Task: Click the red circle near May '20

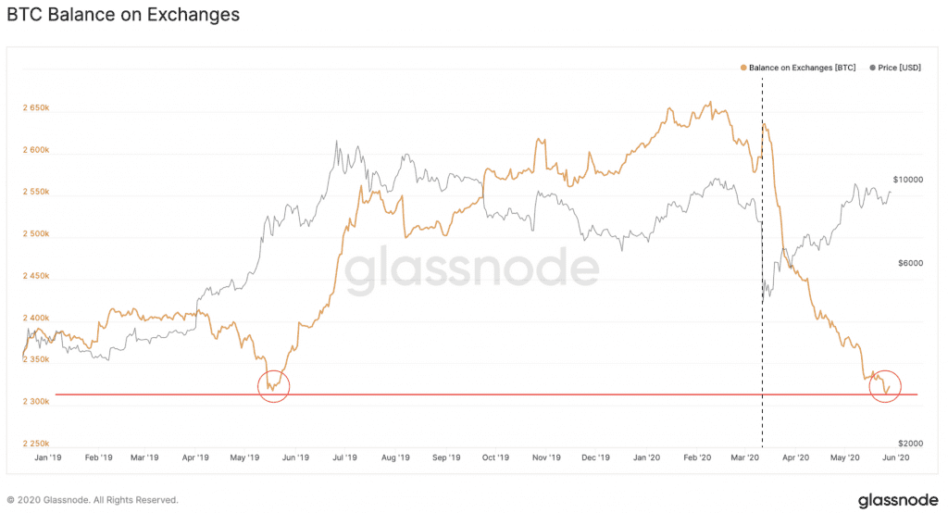Action: coord(885,385)
